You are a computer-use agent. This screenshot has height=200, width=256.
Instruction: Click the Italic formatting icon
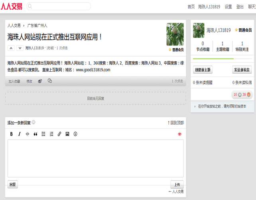(19, 134)
